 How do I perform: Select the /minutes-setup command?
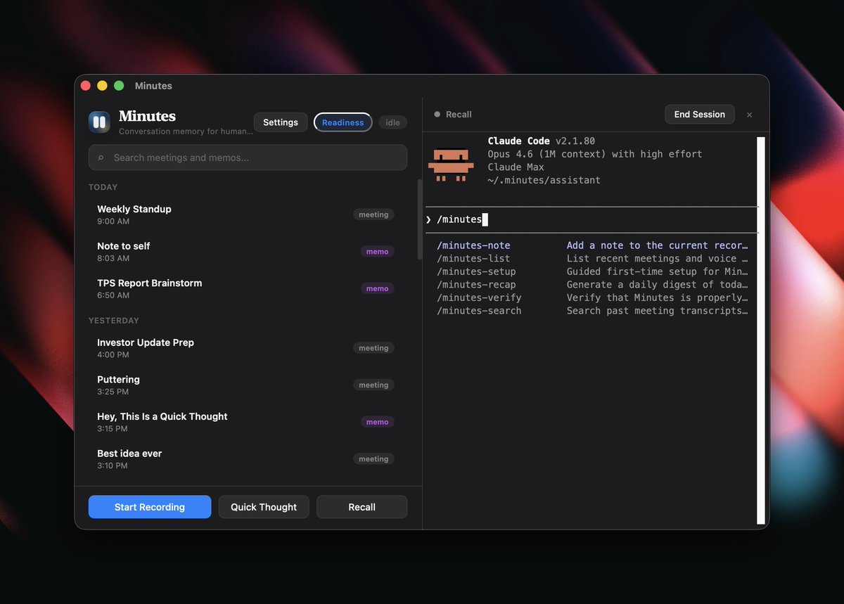[x=592, y=271]
